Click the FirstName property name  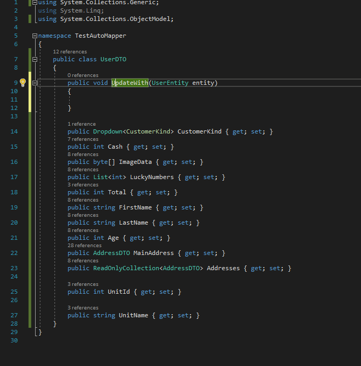[x=135, y=207]
